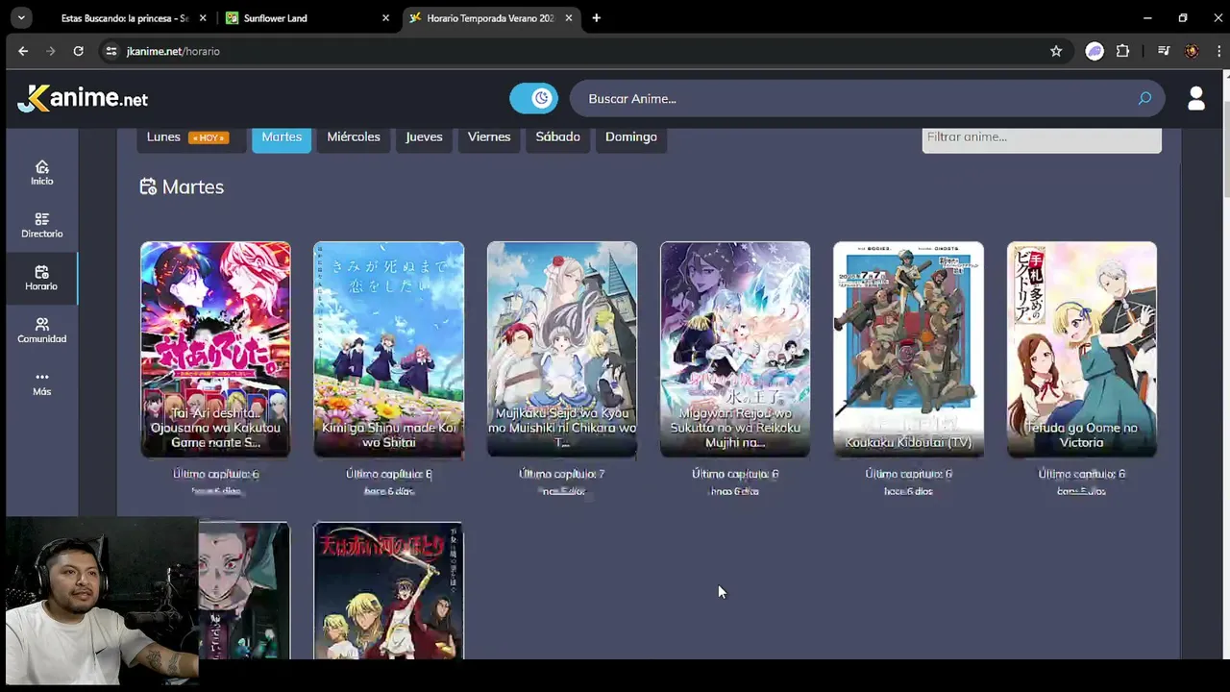Click the Browser forward arrow
The height and width of the screenshot is (692, 1230).
tap(50, 51)
